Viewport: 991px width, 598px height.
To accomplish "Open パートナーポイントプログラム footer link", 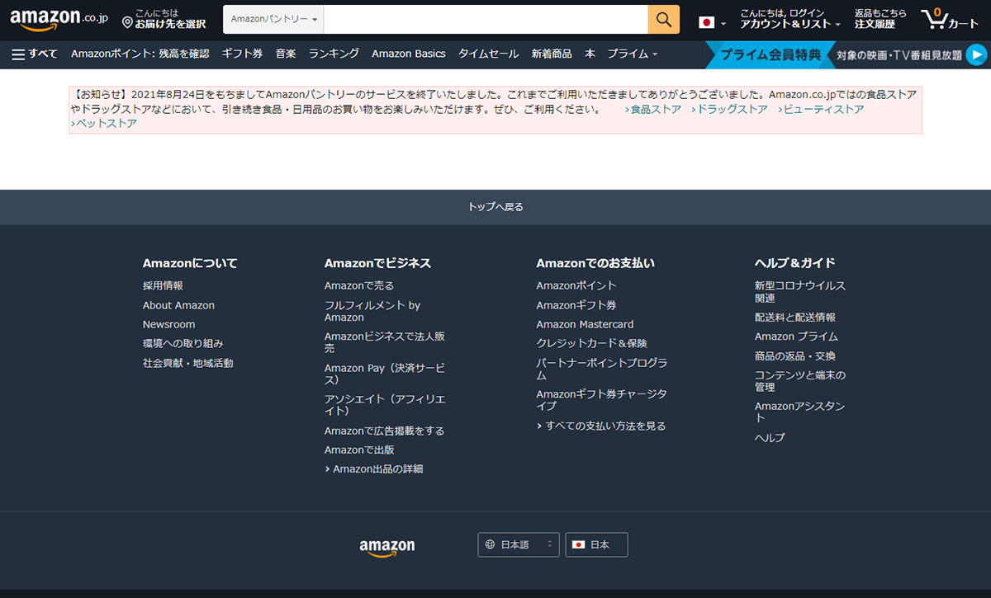I will [x=602, y=369].
